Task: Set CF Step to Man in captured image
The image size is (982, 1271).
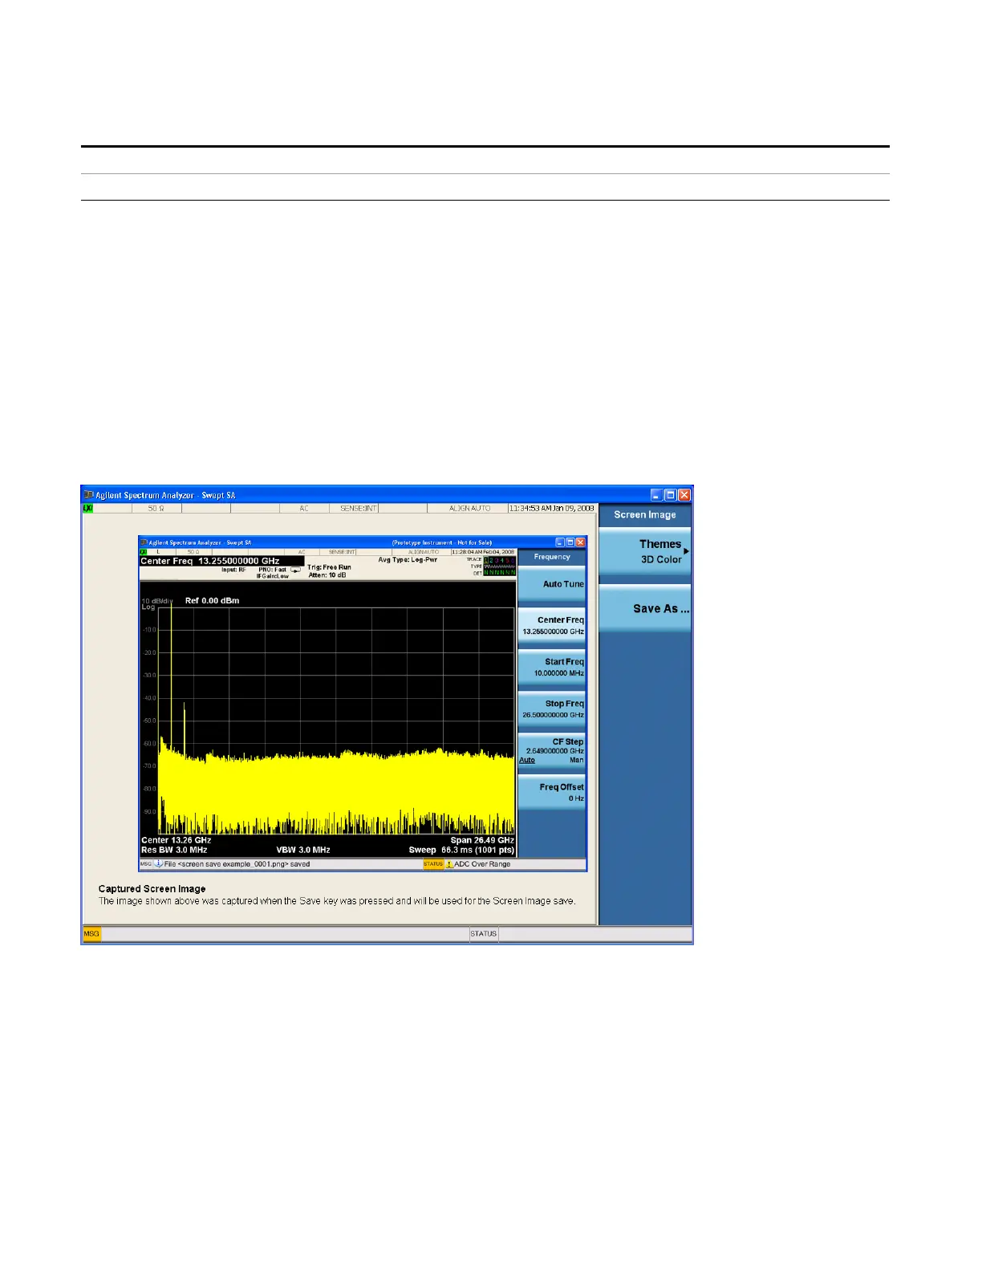Action: click(577, 760)
